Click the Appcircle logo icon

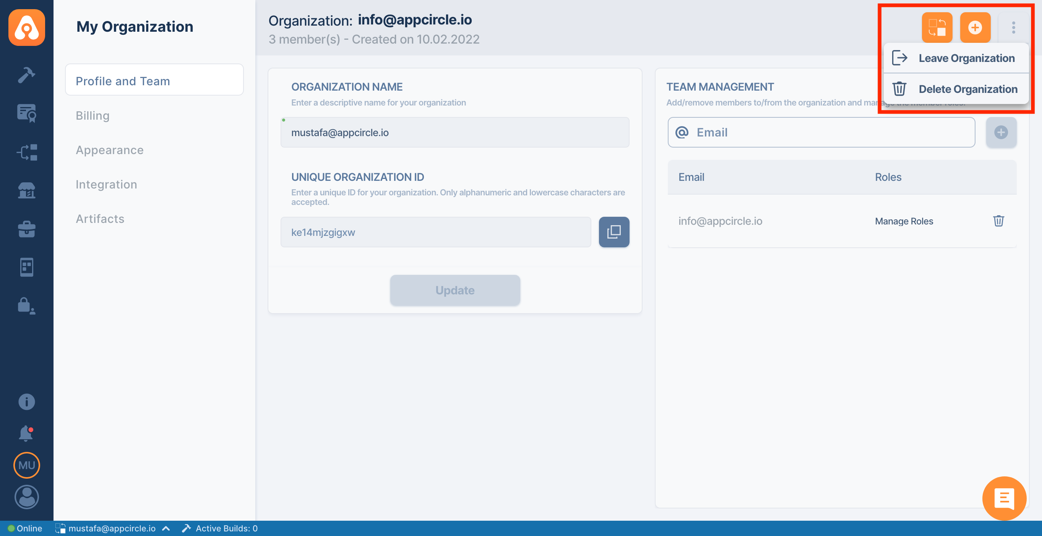pyautogui.click(x=27, y=28)
